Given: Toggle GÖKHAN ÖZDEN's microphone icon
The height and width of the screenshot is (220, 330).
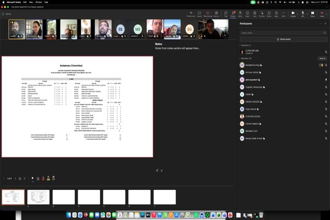Looking at the screenshot, I should [x=326, y=117].
